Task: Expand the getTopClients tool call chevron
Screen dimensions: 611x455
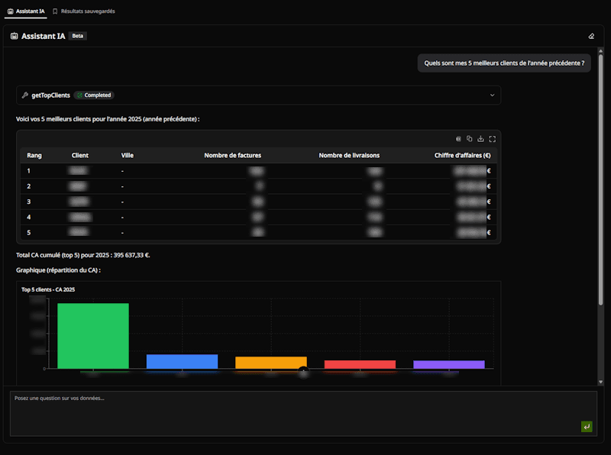Action: (x=492, y=95)
